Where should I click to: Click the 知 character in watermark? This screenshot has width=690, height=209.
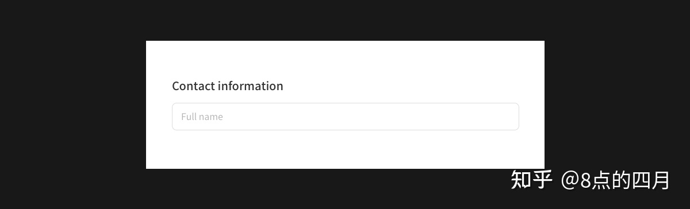pos(521,180)
